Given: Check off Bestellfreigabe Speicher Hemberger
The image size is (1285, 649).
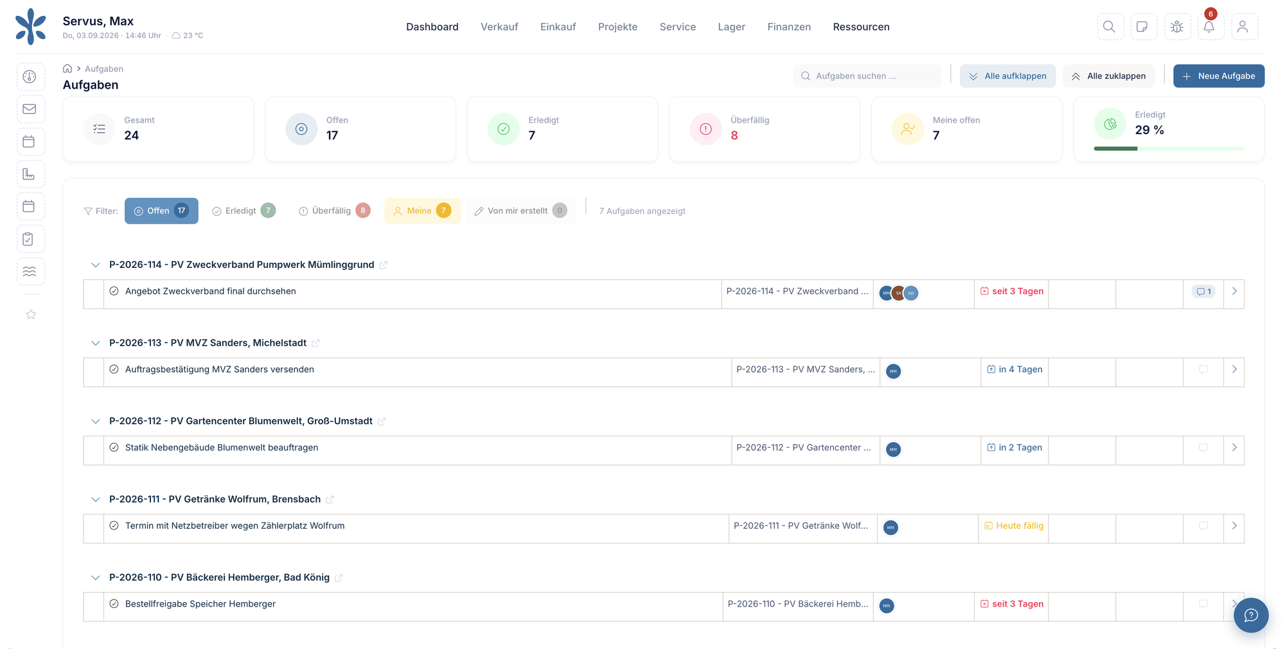Looking at the screenshot, I should click(114, 604).
